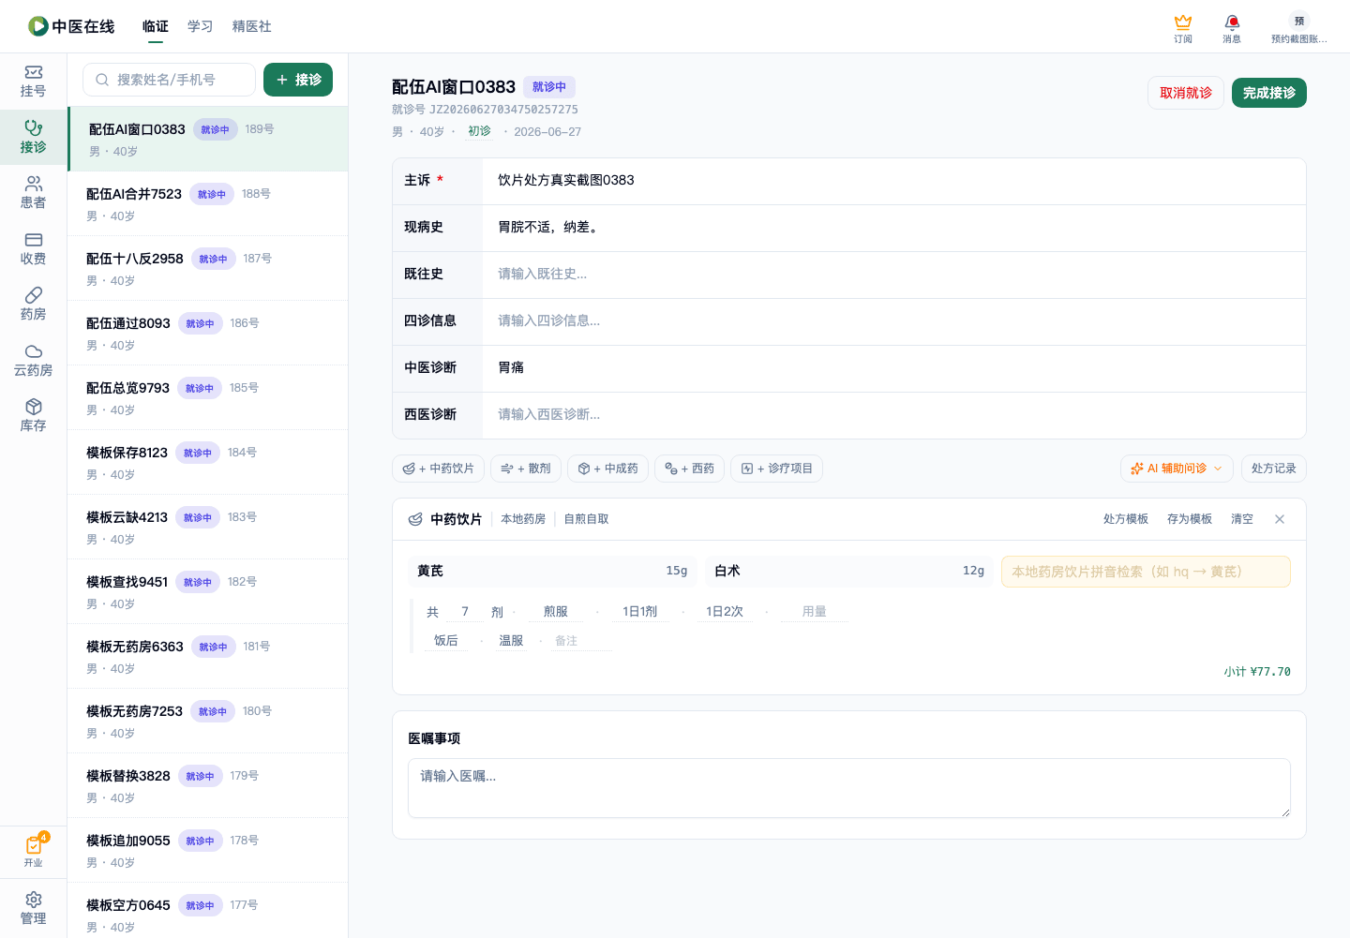The width and height of the screenshot is (1350, 938).
Task: Expand the AI 辅助问诊 dropdown
Action: 1177,469
